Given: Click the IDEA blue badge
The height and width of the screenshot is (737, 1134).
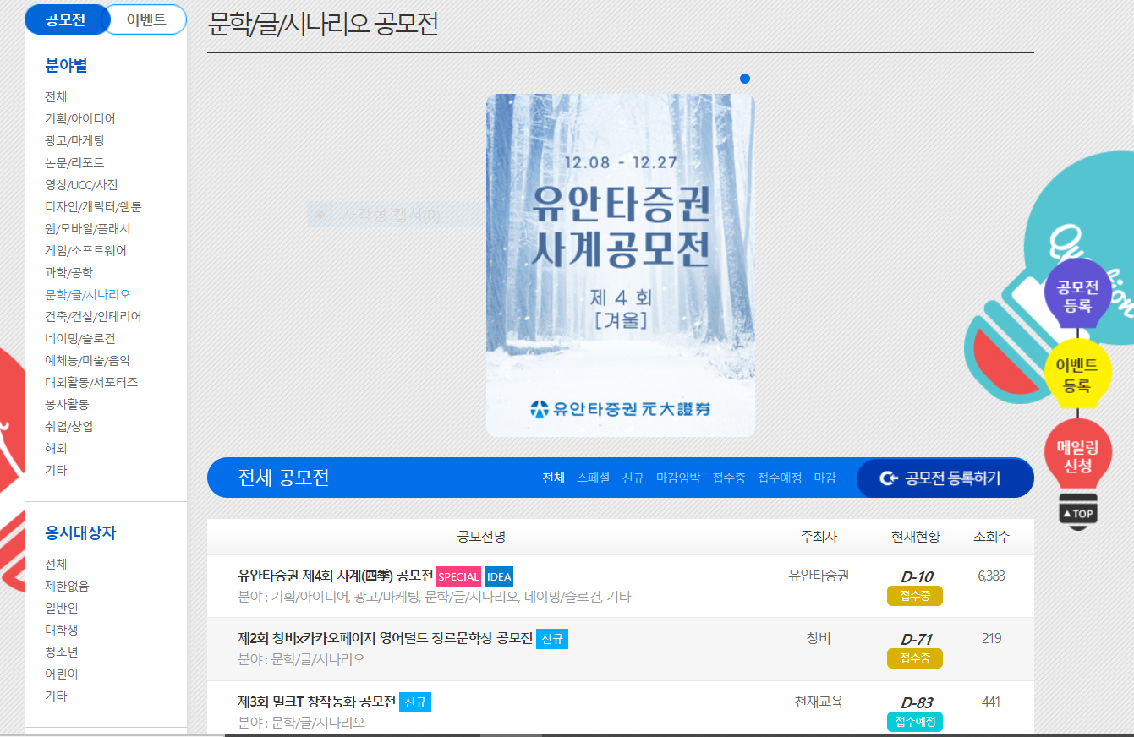Looking at the screenshot, I should (x=499, y=577).
